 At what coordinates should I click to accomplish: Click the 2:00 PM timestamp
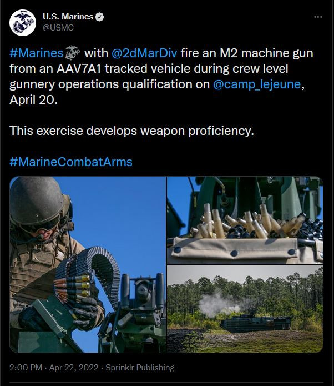pos(26,368)
